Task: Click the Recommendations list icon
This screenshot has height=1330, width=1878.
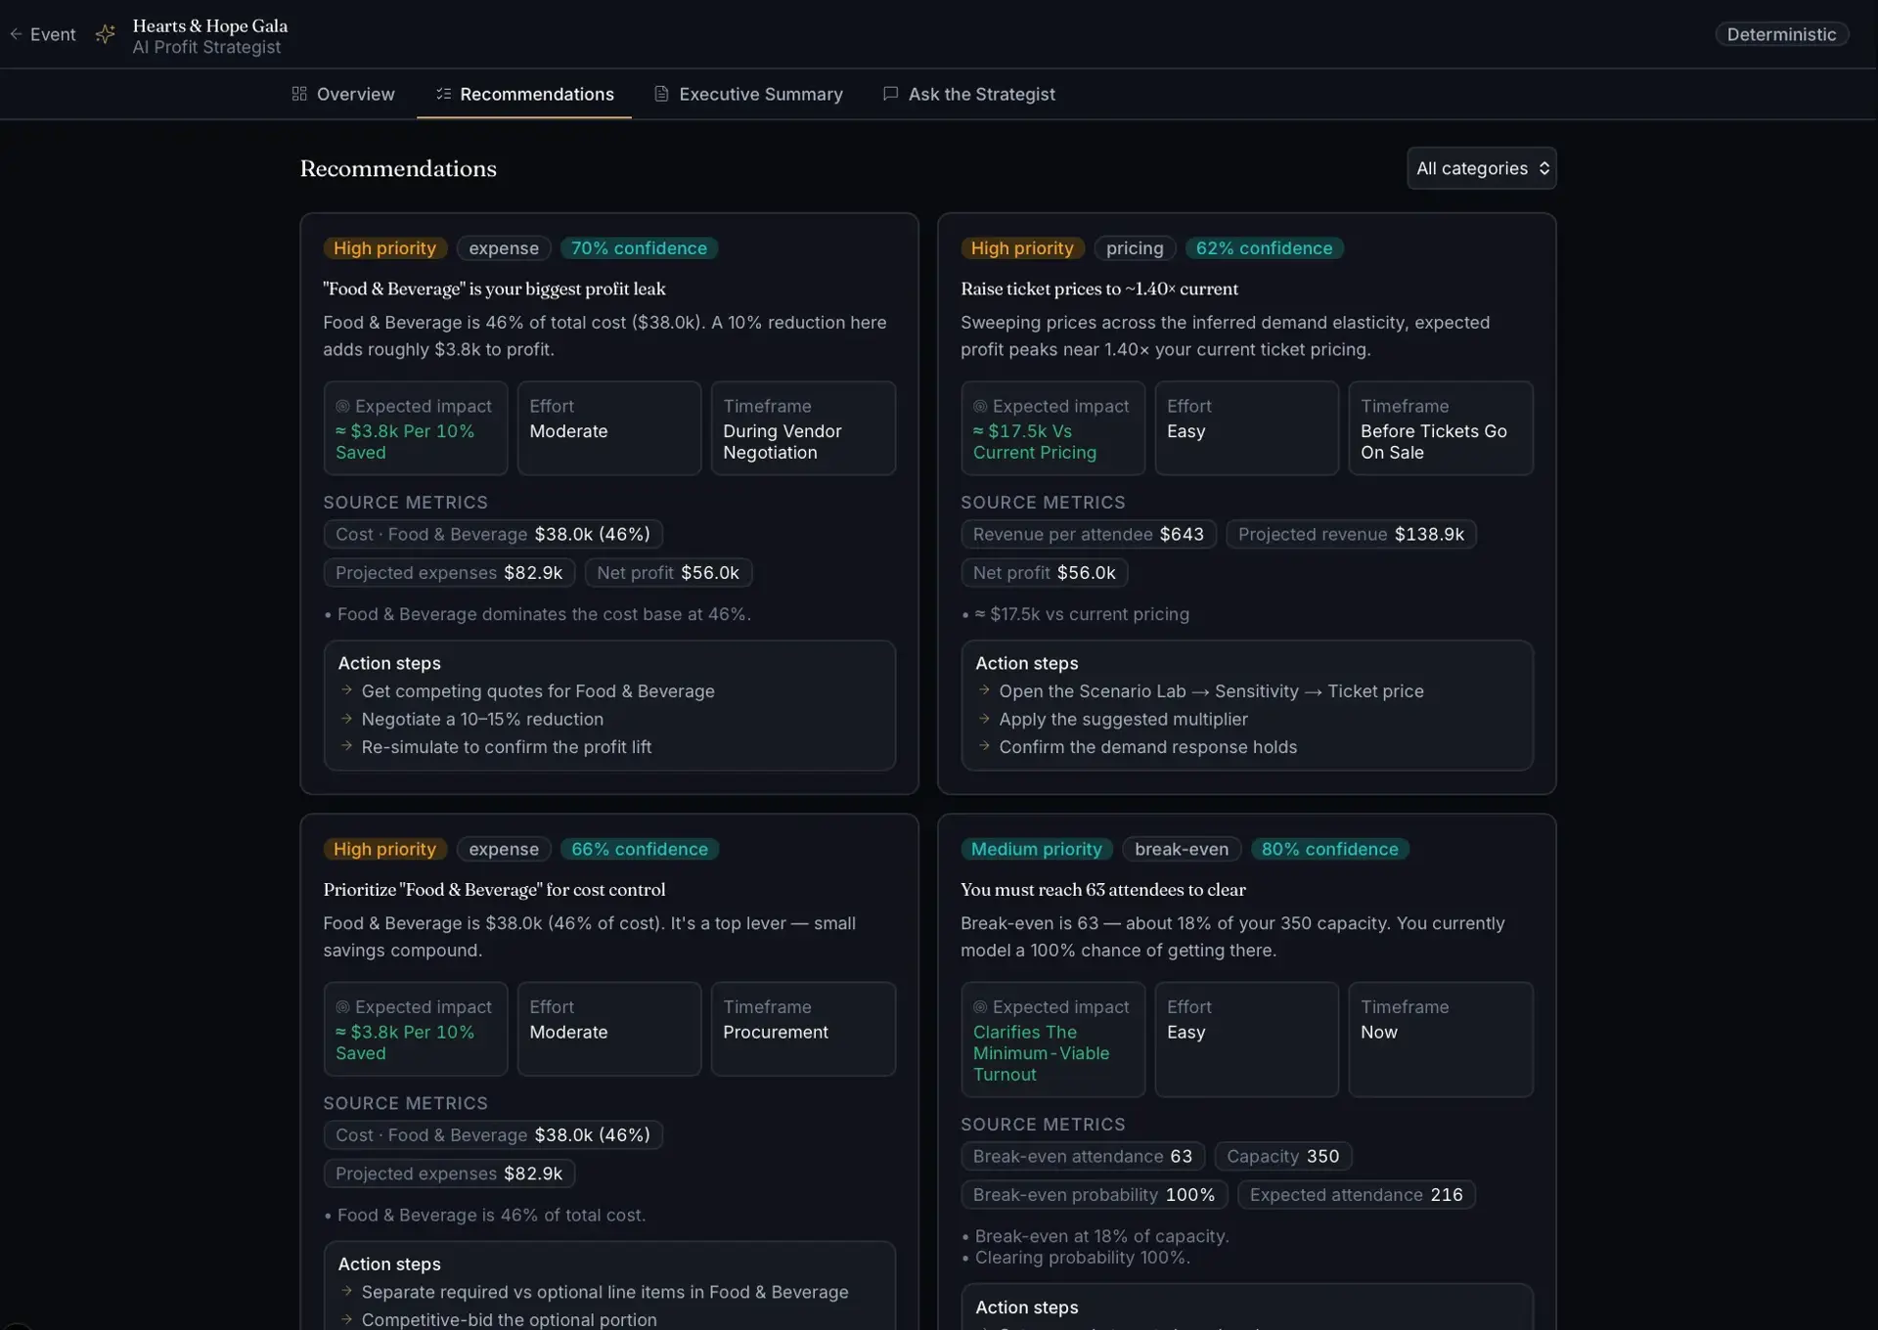Action: pyautogui.click(x=443, y=94)
